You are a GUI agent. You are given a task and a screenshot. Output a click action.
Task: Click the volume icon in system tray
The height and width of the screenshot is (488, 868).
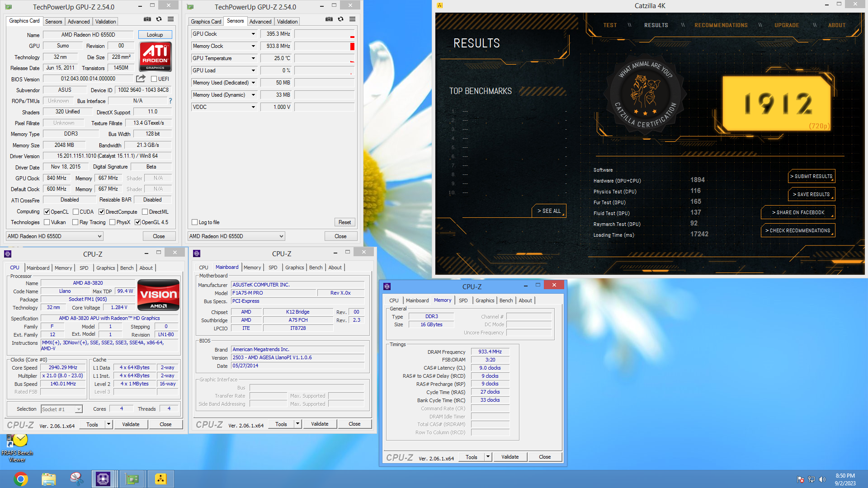tap(822, 479)
